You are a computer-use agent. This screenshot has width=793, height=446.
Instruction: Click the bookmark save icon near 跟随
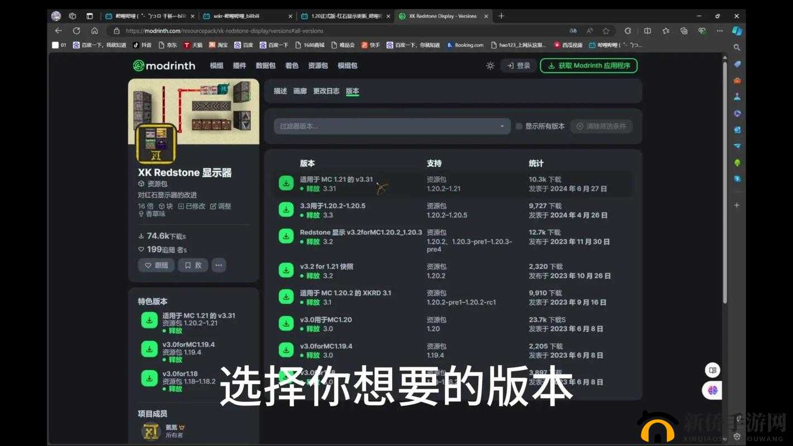tap(192, 265)
